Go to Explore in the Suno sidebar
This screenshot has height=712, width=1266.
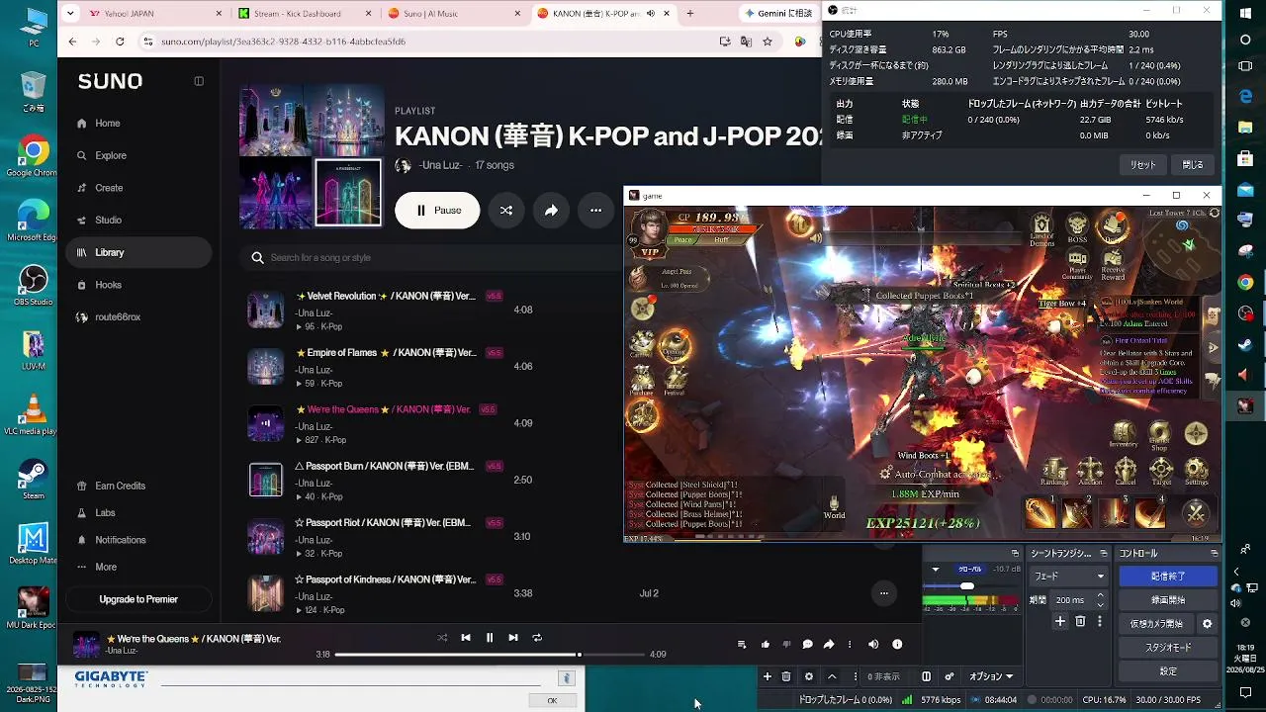point(138,155)
